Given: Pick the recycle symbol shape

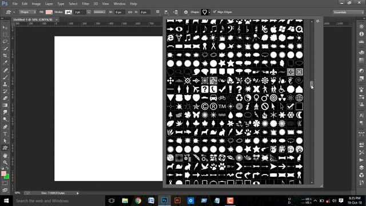Looking at the screenshot, I should tap(239, 98).
